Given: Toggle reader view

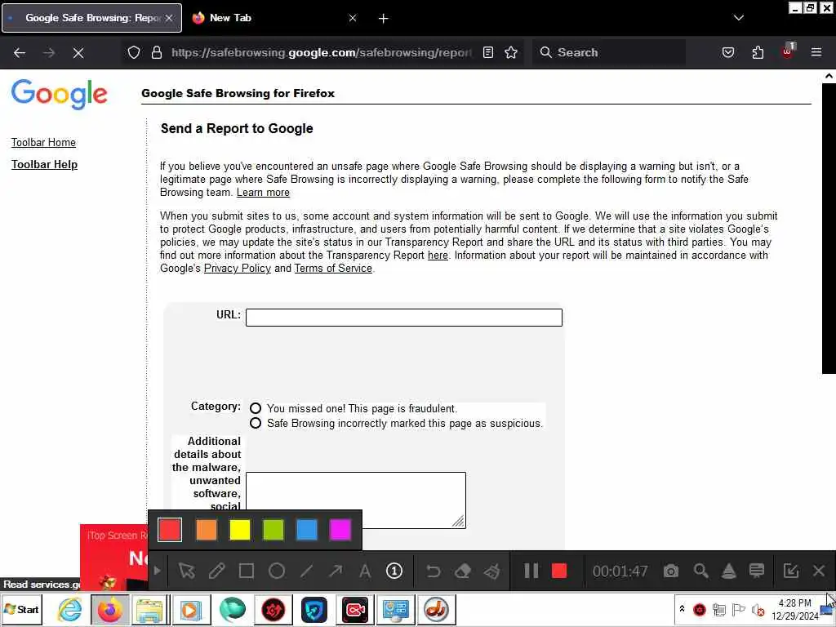Looking at the screenshot, I should tap(488, 52).
